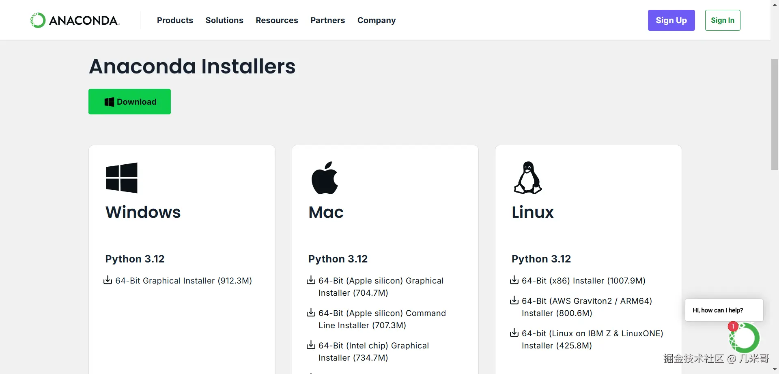Click download icon beside AWS Graviton2 installer

coord(514,301)
